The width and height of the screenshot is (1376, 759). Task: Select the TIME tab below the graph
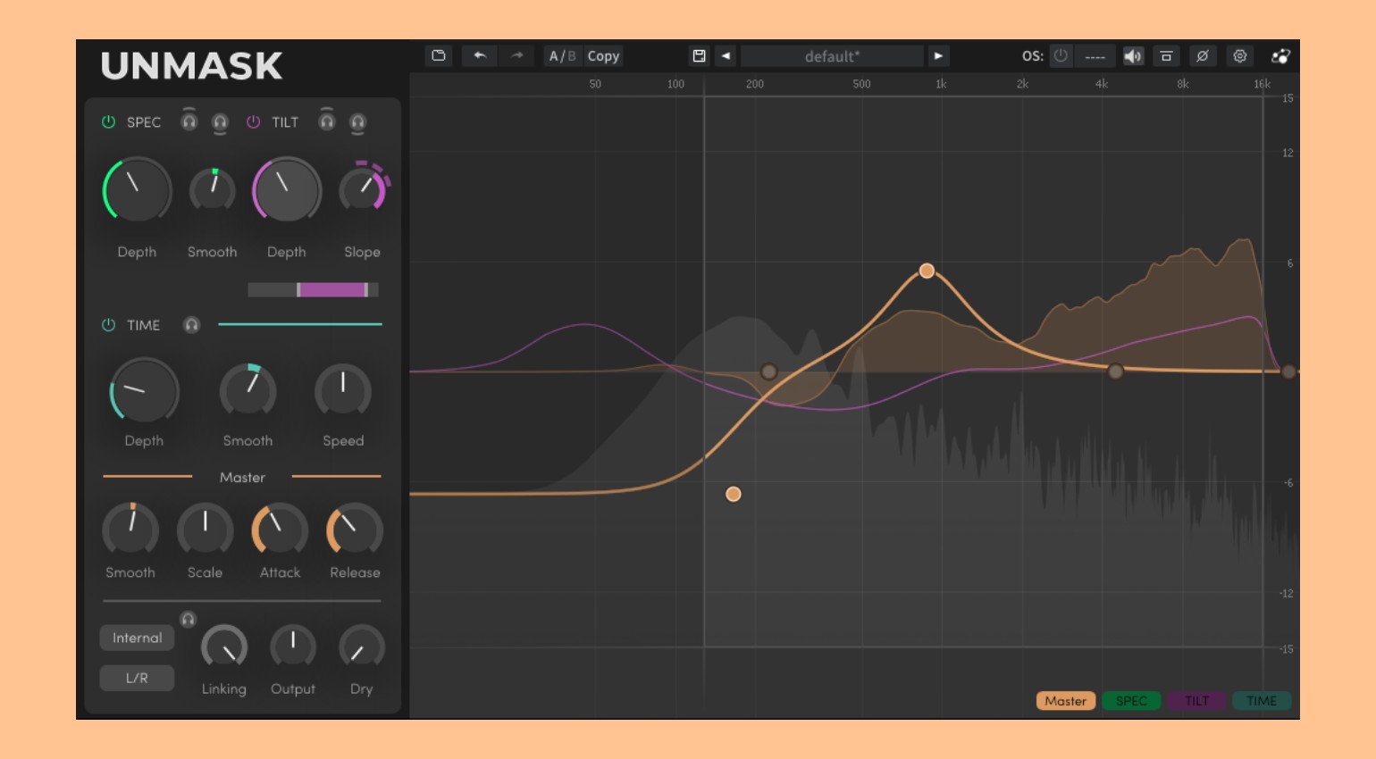coord(1262,701)
